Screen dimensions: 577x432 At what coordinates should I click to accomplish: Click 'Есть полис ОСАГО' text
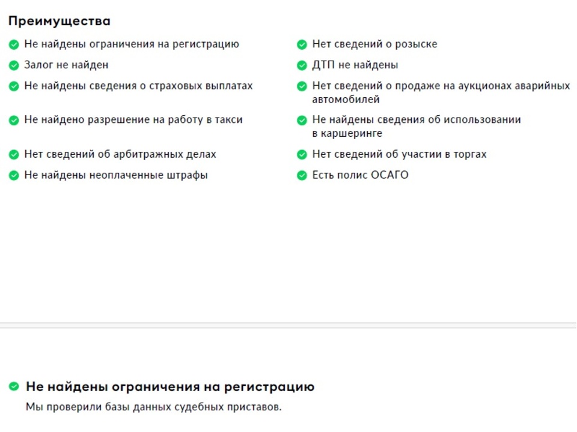pos(360,175)
